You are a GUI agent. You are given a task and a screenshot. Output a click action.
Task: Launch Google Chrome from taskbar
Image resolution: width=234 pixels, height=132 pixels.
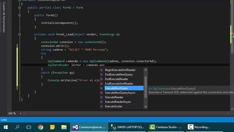[41, 127]
